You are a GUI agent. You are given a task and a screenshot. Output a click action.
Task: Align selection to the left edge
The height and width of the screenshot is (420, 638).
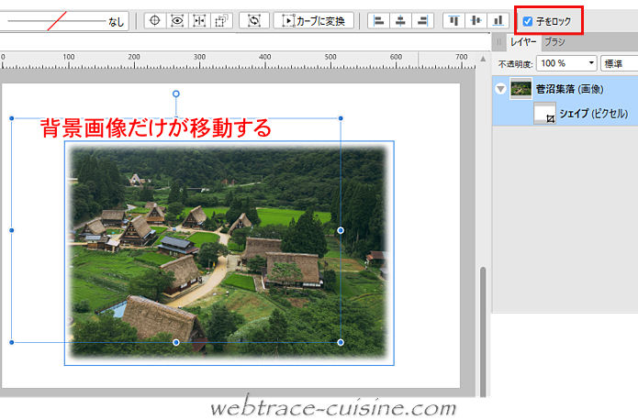coord(378,20)
